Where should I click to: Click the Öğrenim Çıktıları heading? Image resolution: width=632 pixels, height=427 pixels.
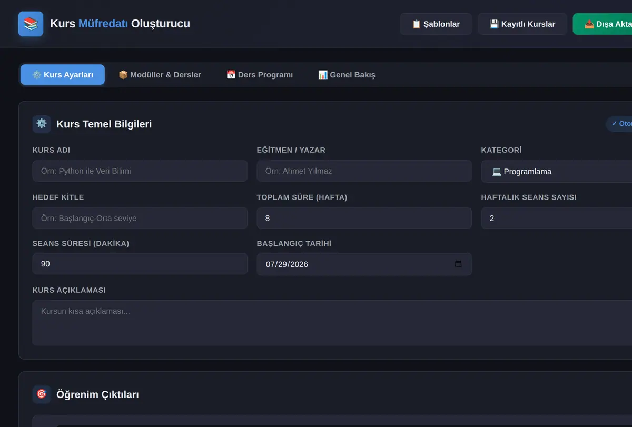[x=97, y=394]
